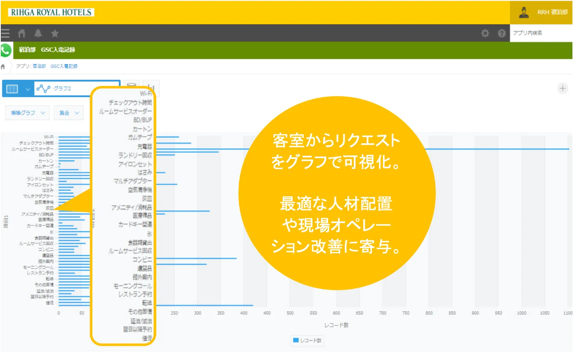Viewport: 574px width, 353px height.
Task: Expand the view selector chevron
Action: click(x=27, y=89)
